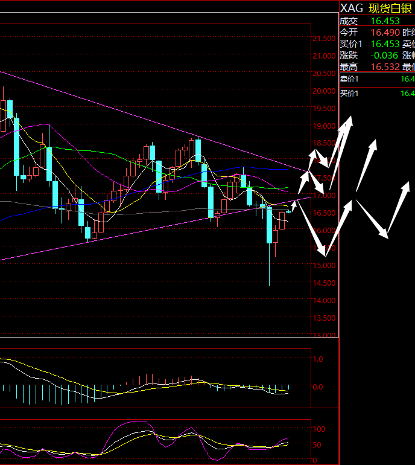Click the 卖价1 row in the order book

pyautogui.click(x=377, y=79)
